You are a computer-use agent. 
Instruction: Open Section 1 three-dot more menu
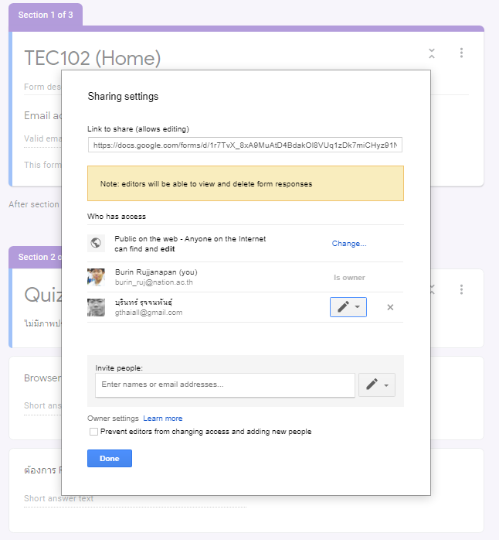[x=461, y=53]
